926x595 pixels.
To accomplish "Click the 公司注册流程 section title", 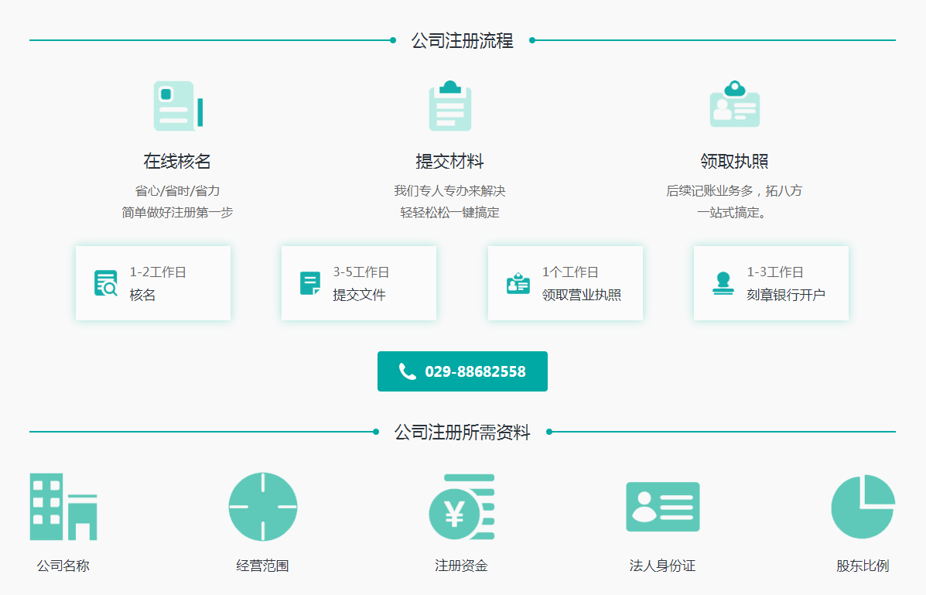I will [463, 41].
